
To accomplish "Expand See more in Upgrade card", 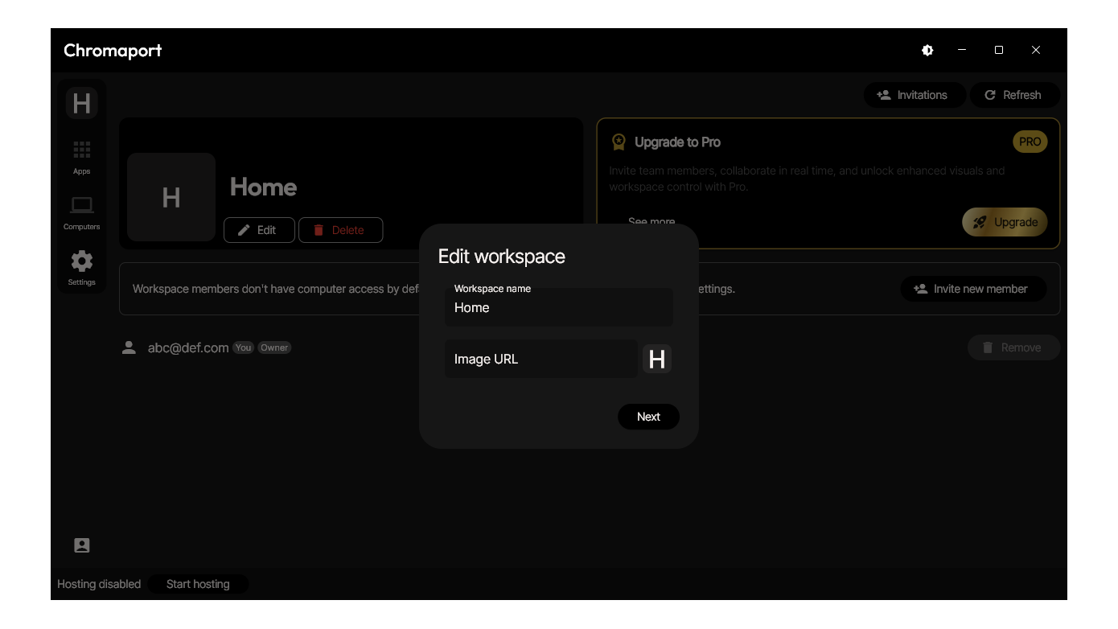I will (x=651, y=222).
